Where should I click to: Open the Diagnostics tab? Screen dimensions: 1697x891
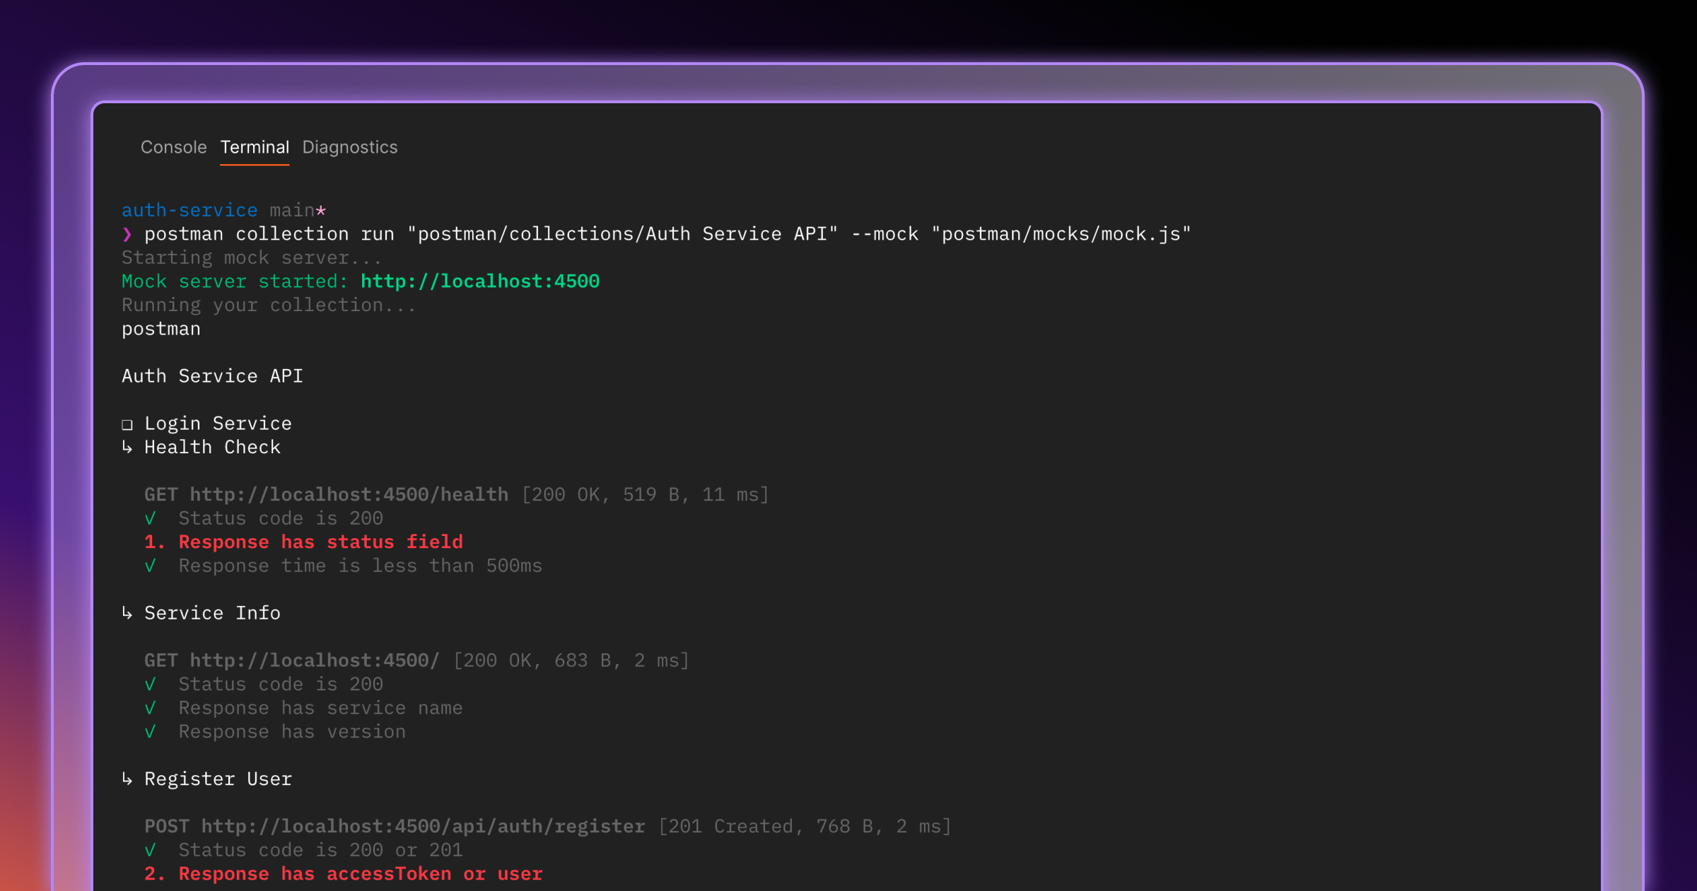(350, 147)
